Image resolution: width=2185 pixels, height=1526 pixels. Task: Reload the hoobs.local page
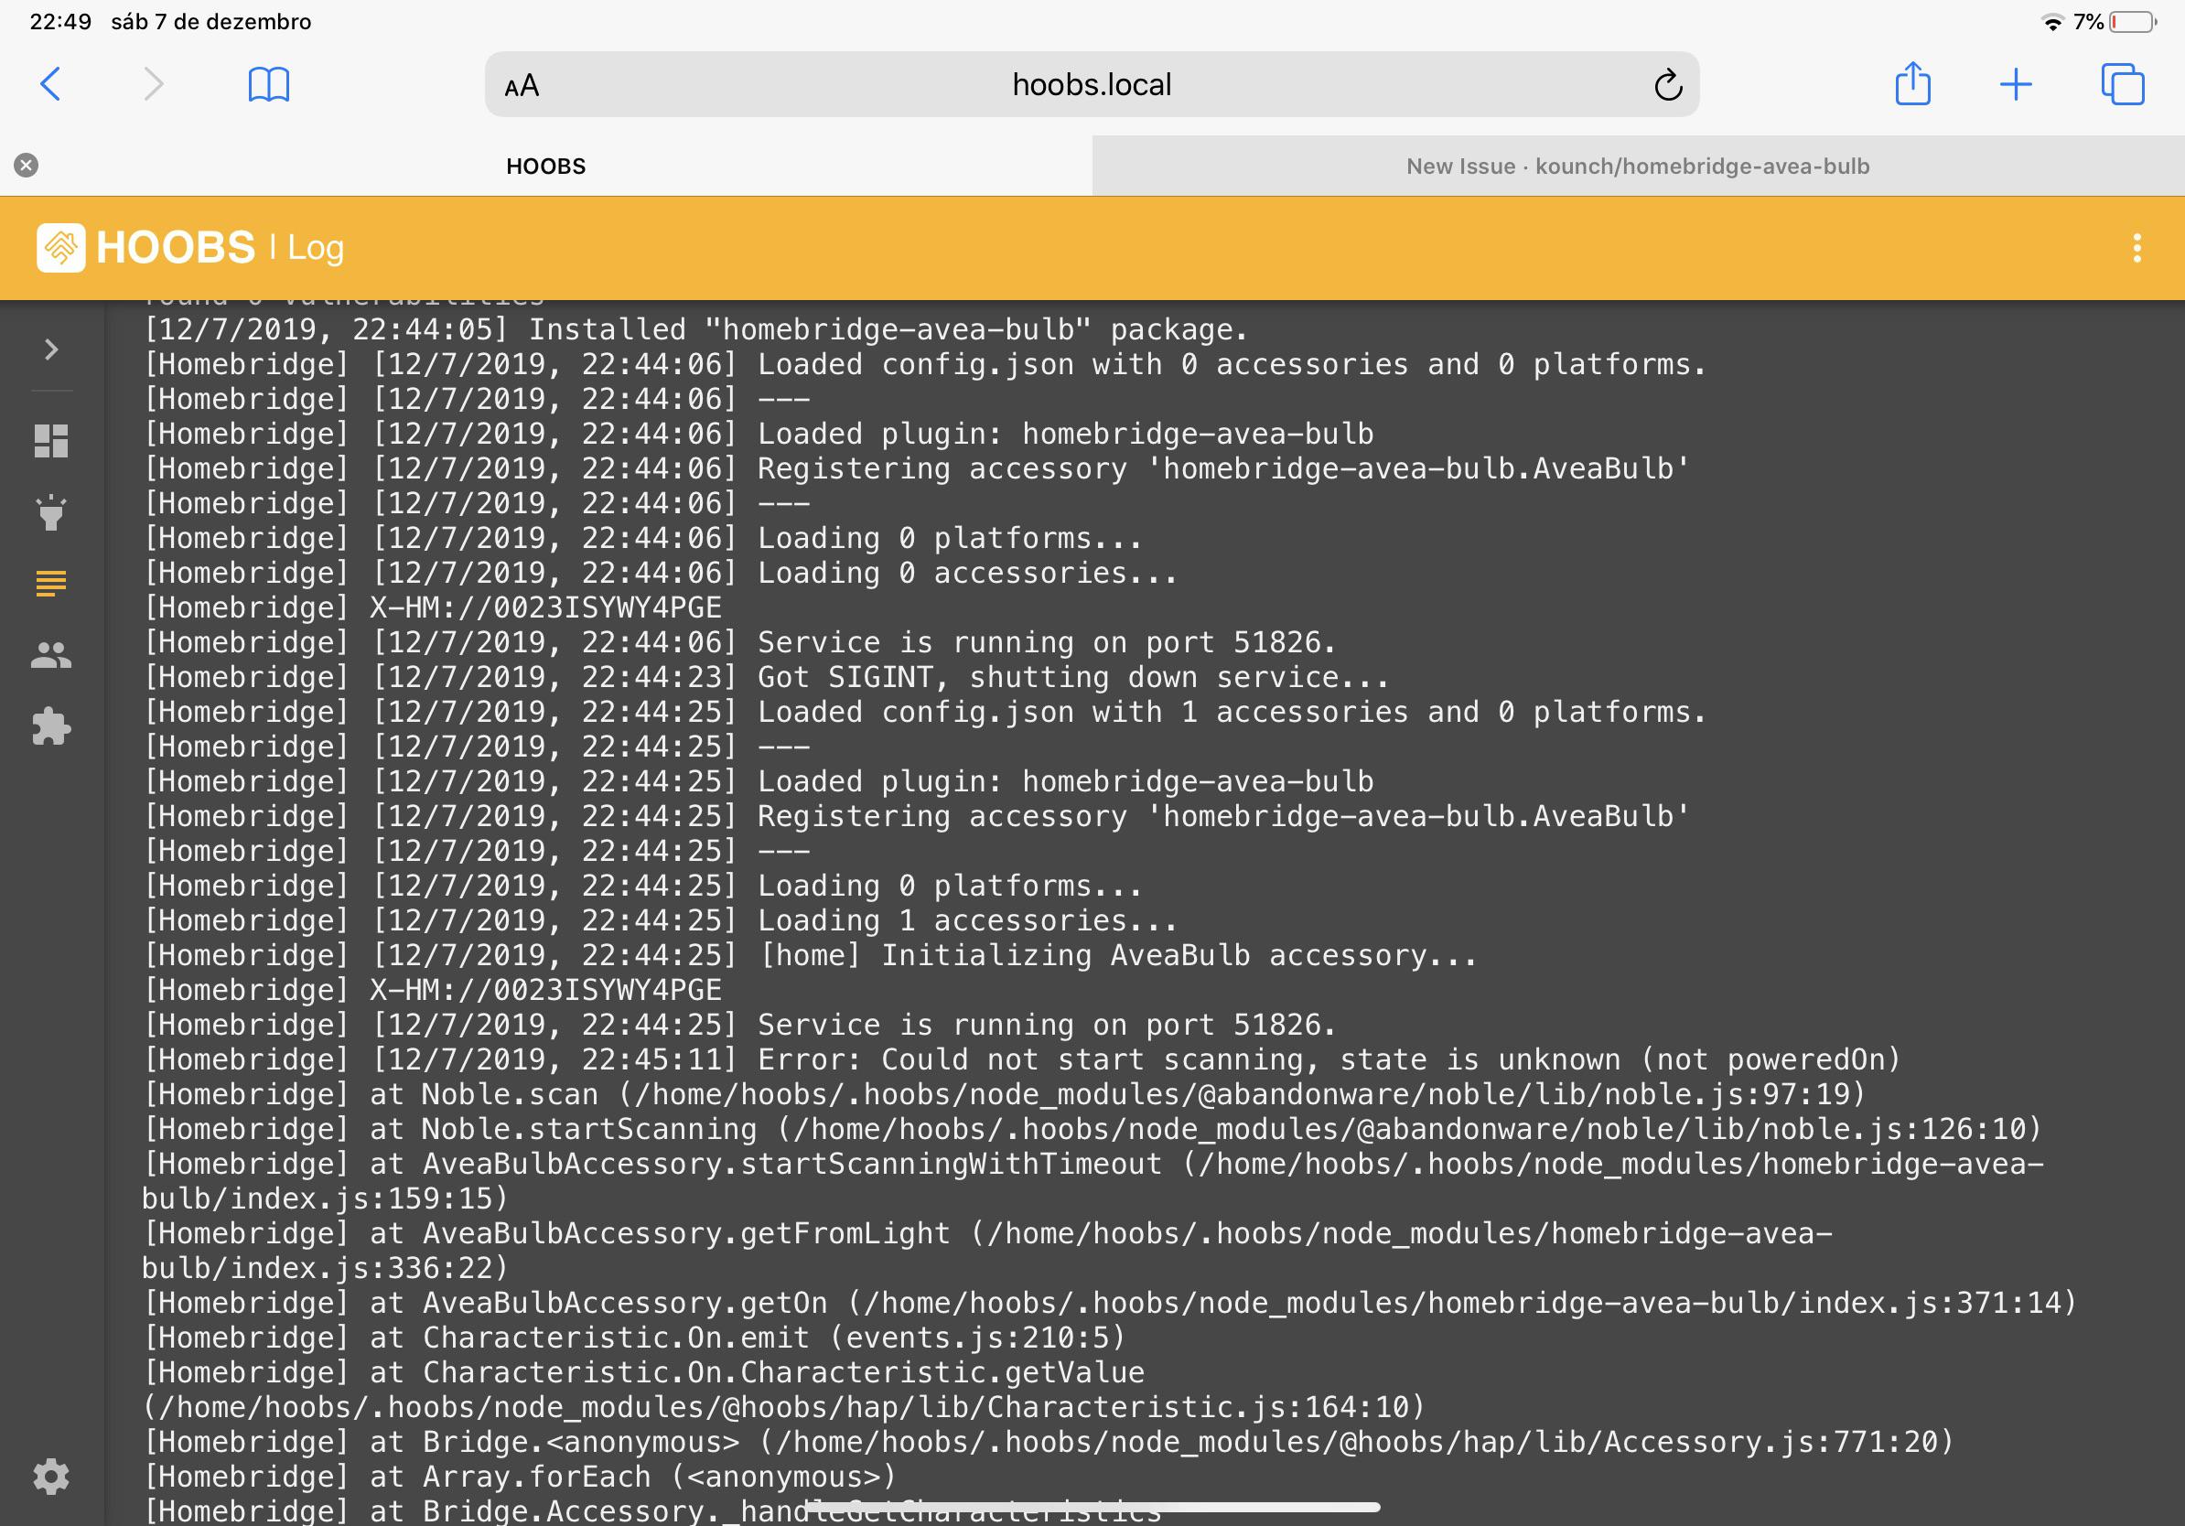point(1667,84)
